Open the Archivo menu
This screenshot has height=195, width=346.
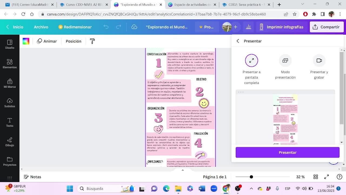41,27
